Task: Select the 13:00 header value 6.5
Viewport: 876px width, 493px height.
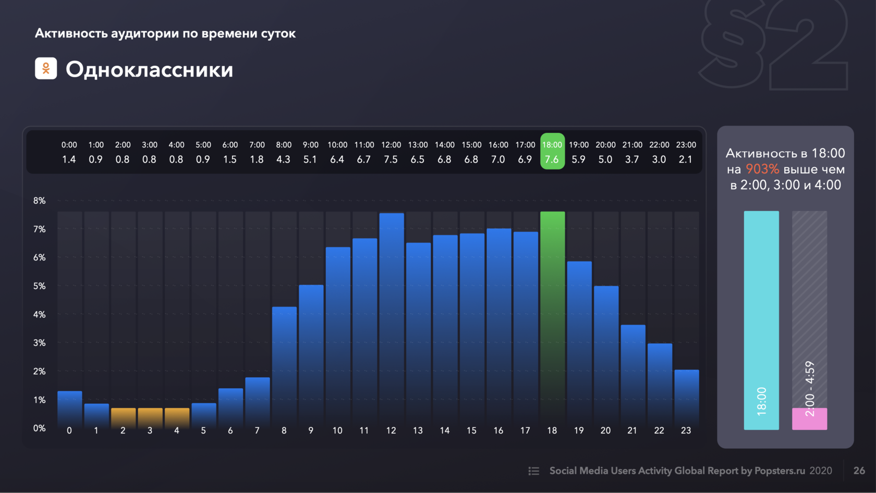Action: coord(418,159)
